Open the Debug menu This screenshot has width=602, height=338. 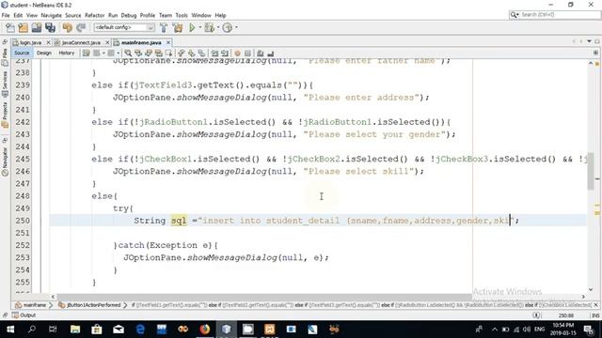pyautogui.click(x=129, y=15)
